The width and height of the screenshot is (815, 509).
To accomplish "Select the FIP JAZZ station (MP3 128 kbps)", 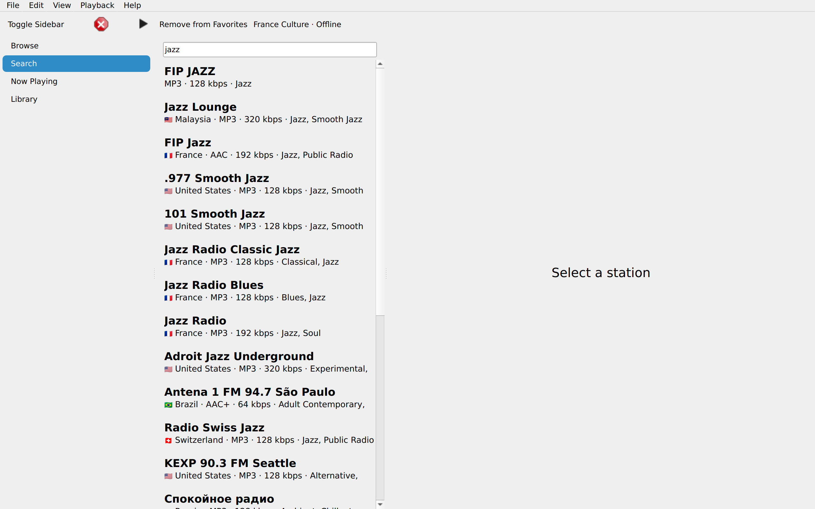I will coord(269,77).
